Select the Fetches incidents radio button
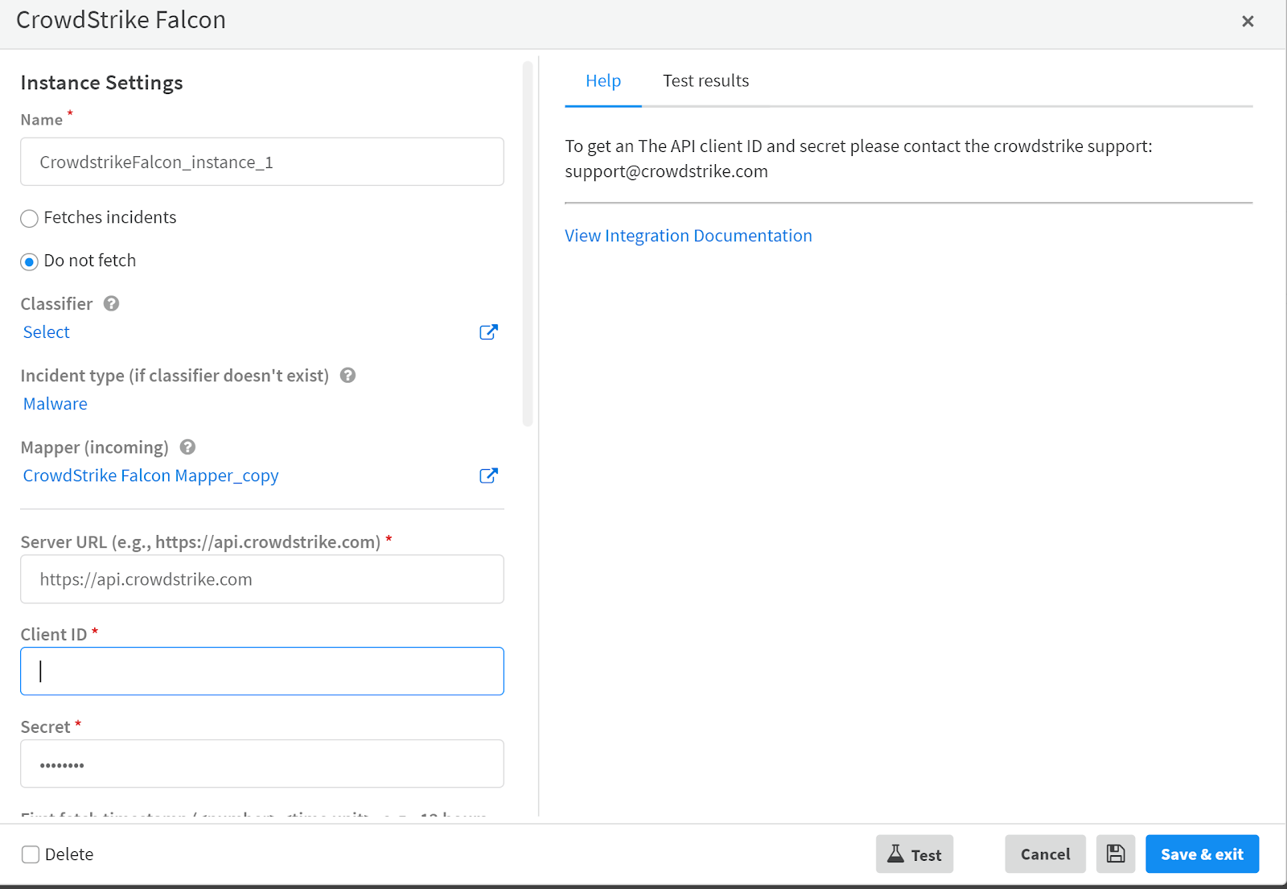The height and width of the screenshot is (889, 1287). click(30, 219)
